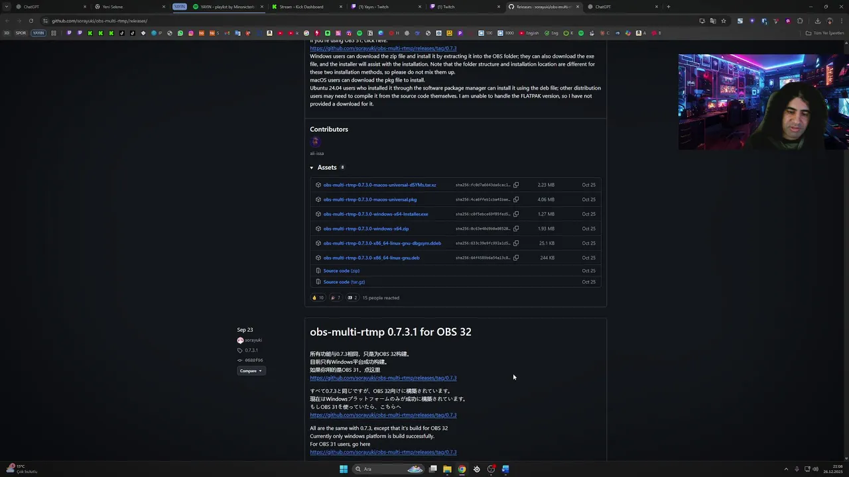Open the Compare dropdown
The height and width of the screenshot is (477, 849).
251,371
